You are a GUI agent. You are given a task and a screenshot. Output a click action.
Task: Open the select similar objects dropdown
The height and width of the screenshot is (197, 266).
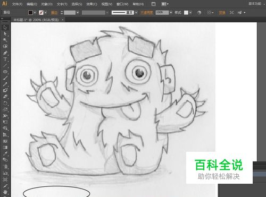[242, 13]
